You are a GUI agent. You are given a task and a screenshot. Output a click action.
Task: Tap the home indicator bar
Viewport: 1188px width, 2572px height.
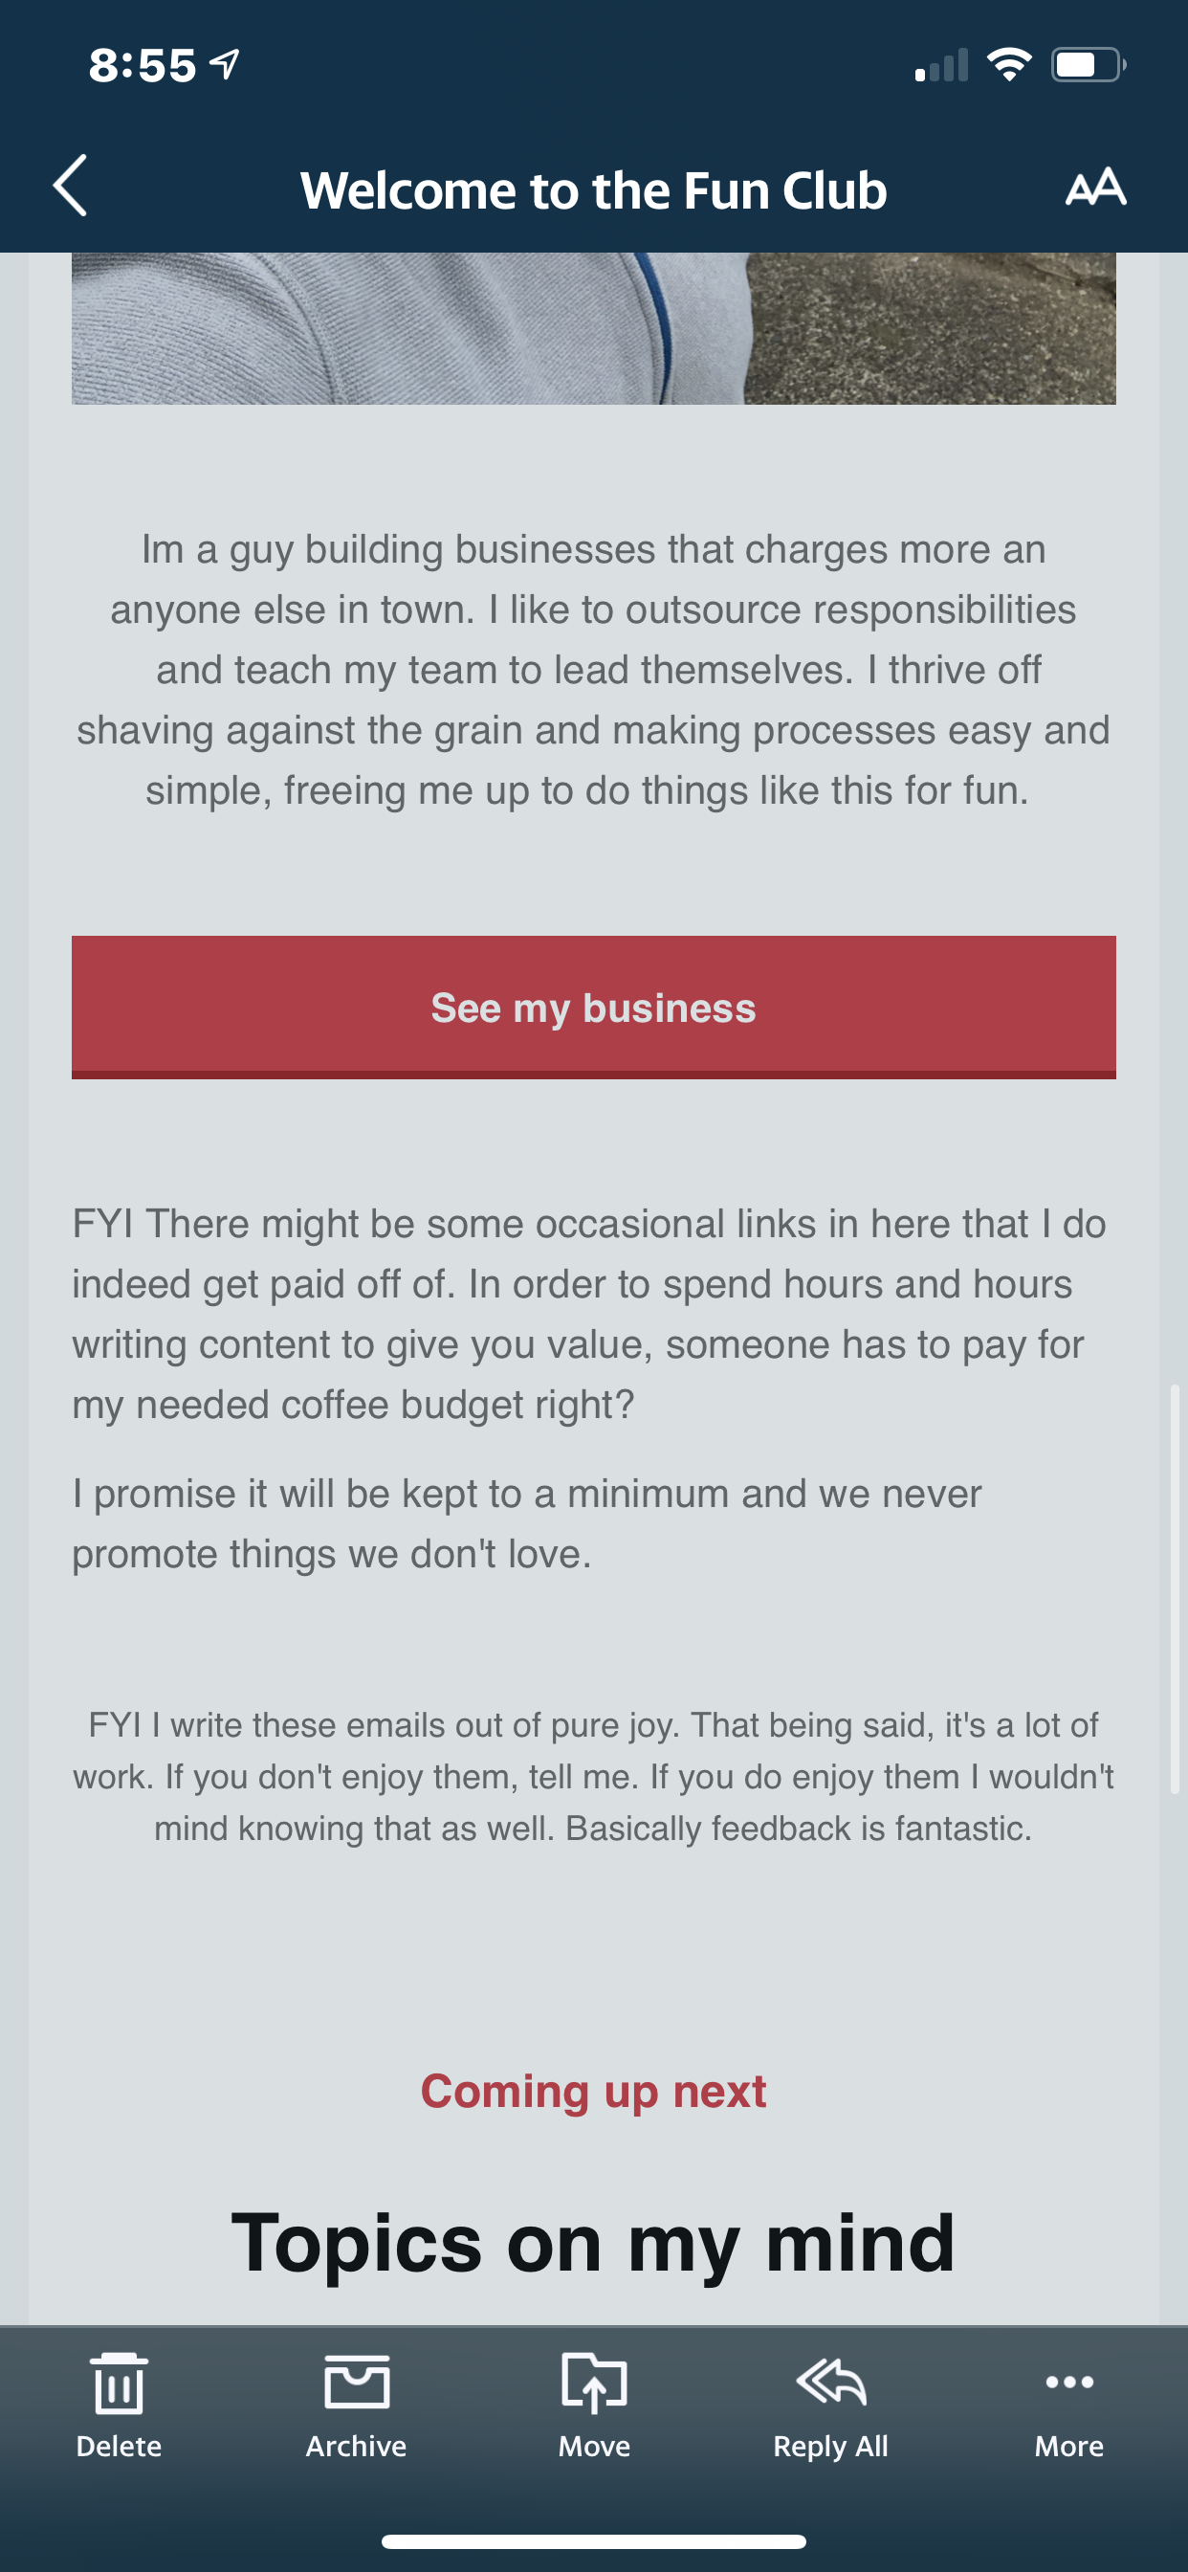[593, 2541]
